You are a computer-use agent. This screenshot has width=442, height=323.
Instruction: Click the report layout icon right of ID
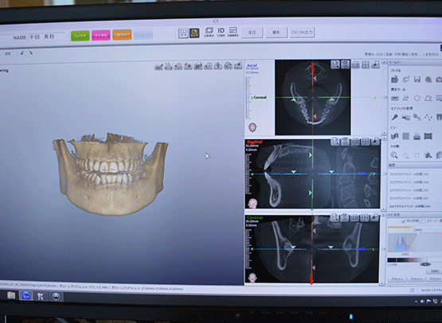pyautogui.click(x=233, y=32)
